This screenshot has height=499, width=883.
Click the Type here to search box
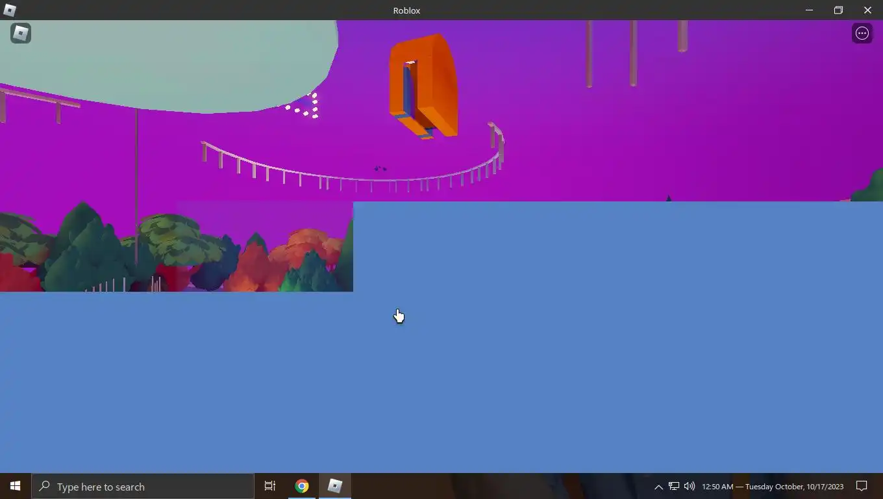(143, 486)
